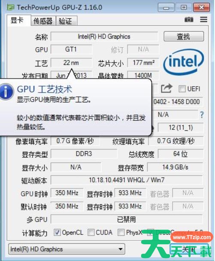Click the 22 nm 工艺 field
This screenshot has width=215, height=261.
71,63
